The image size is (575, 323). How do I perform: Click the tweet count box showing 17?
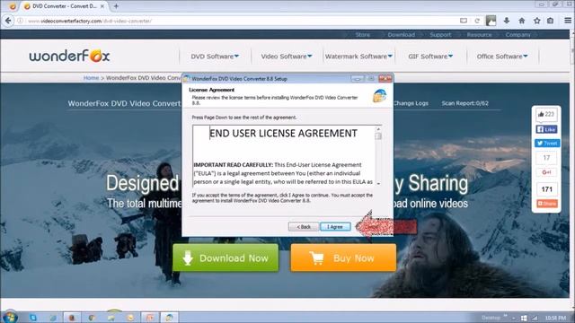(546, 158)
